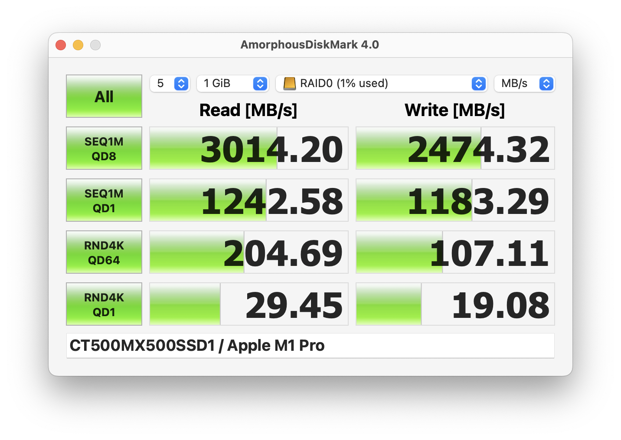The image size is (621, 440).
Task: Click the RND4K QD64 read result 204.69
Action: [x=249, y=252]
